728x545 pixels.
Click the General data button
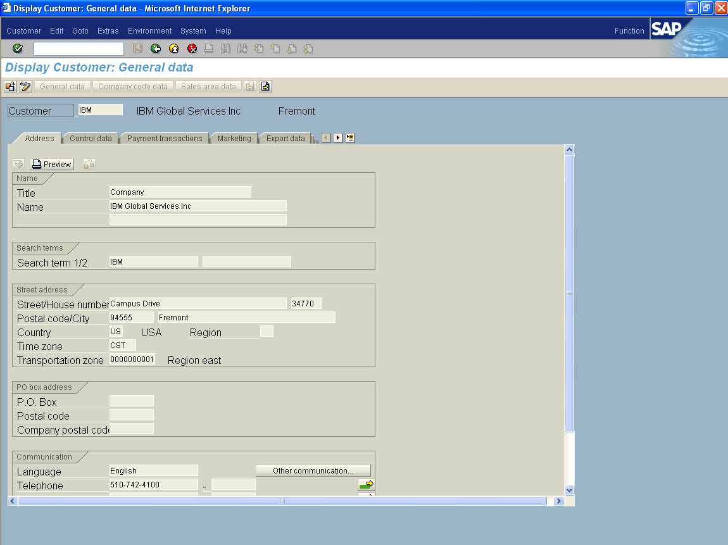[62, 86]
